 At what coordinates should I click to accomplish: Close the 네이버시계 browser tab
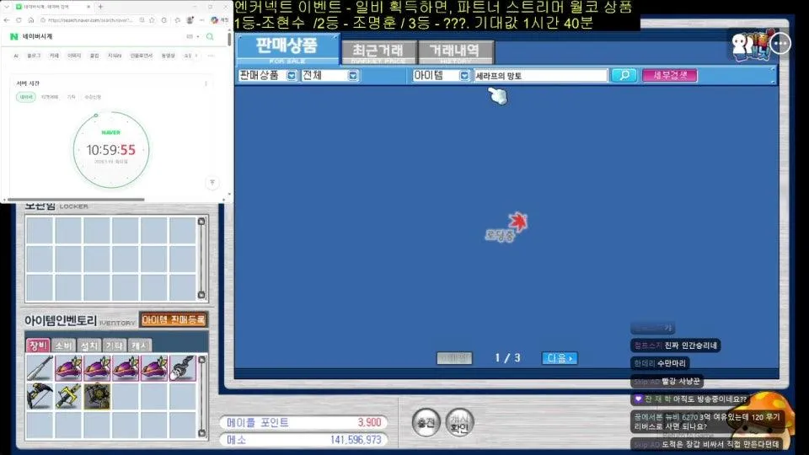[x=88, y=7]
